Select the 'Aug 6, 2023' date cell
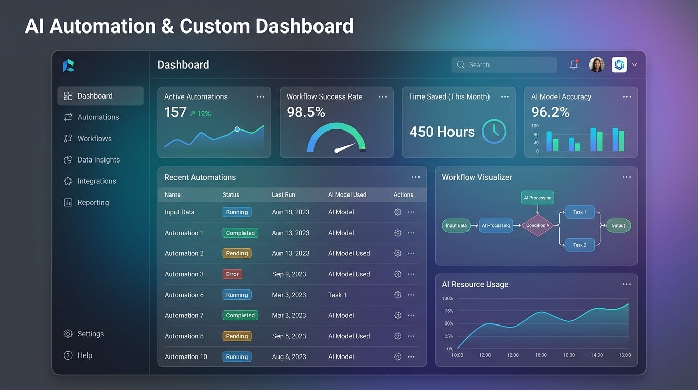698x390 pixels. (x=289, y=357)
